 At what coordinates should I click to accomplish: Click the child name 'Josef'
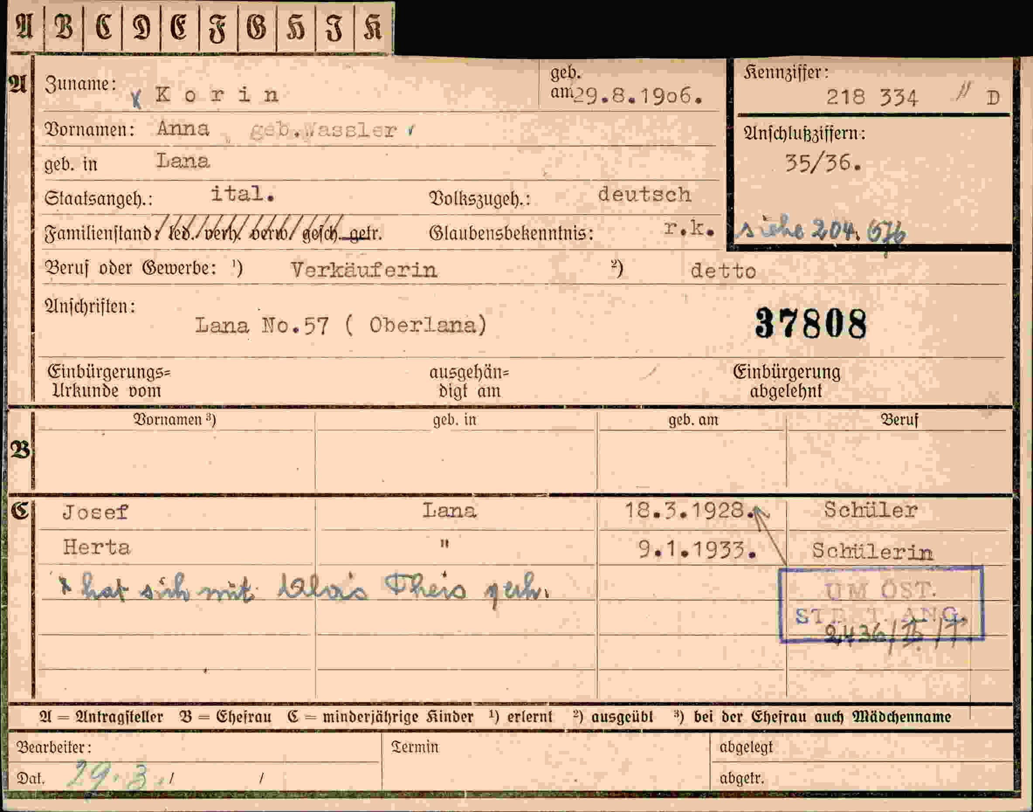point(95,512)
